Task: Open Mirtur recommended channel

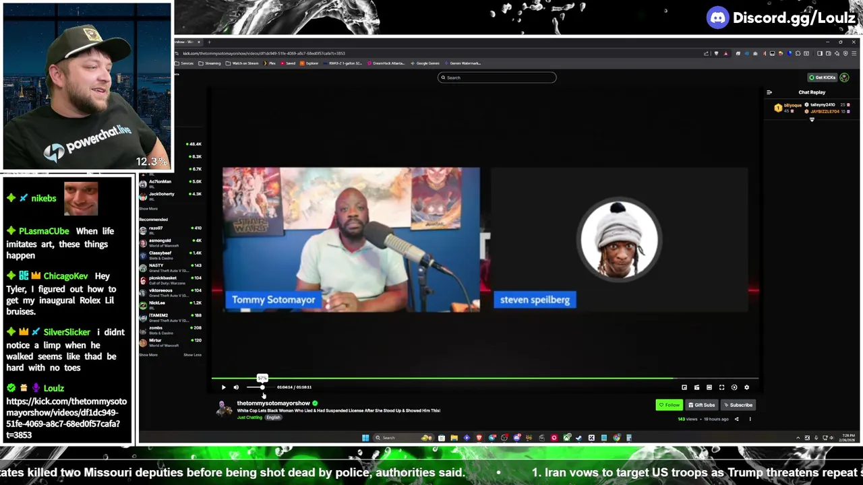Action: (171, 342)
